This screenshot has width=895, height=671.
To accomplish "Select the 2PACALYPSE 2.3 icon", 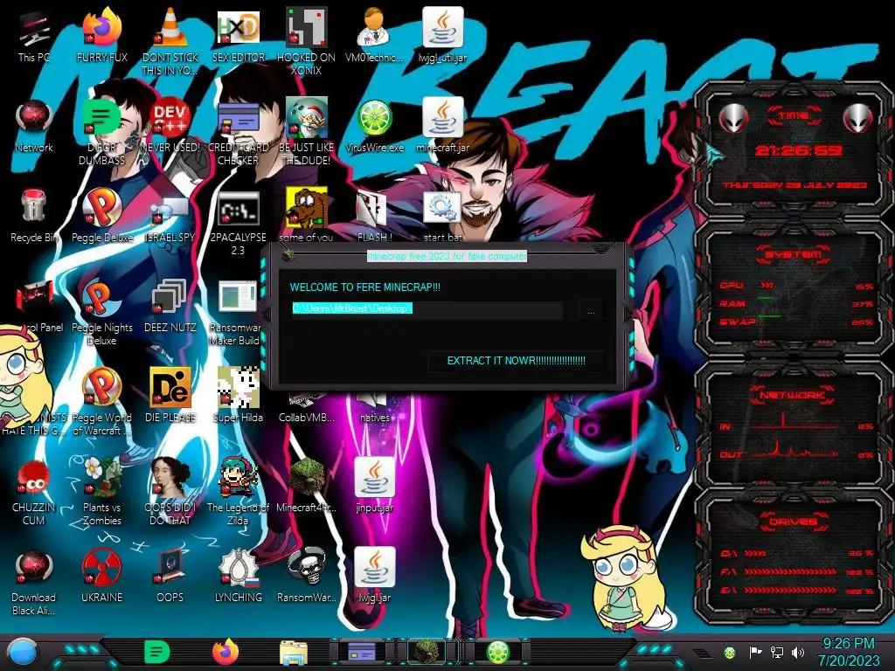I will [238, 223].
